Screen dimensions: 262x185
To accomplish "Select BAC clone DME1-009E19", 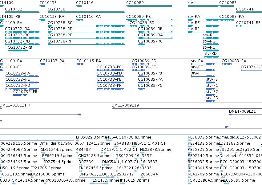I will [x=187, y=108].
